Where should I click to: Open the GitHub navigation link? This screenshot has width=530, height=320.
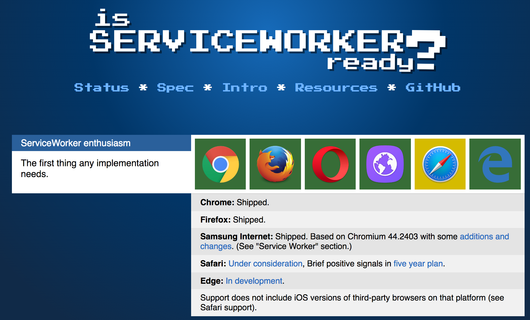tap(433, 88)
